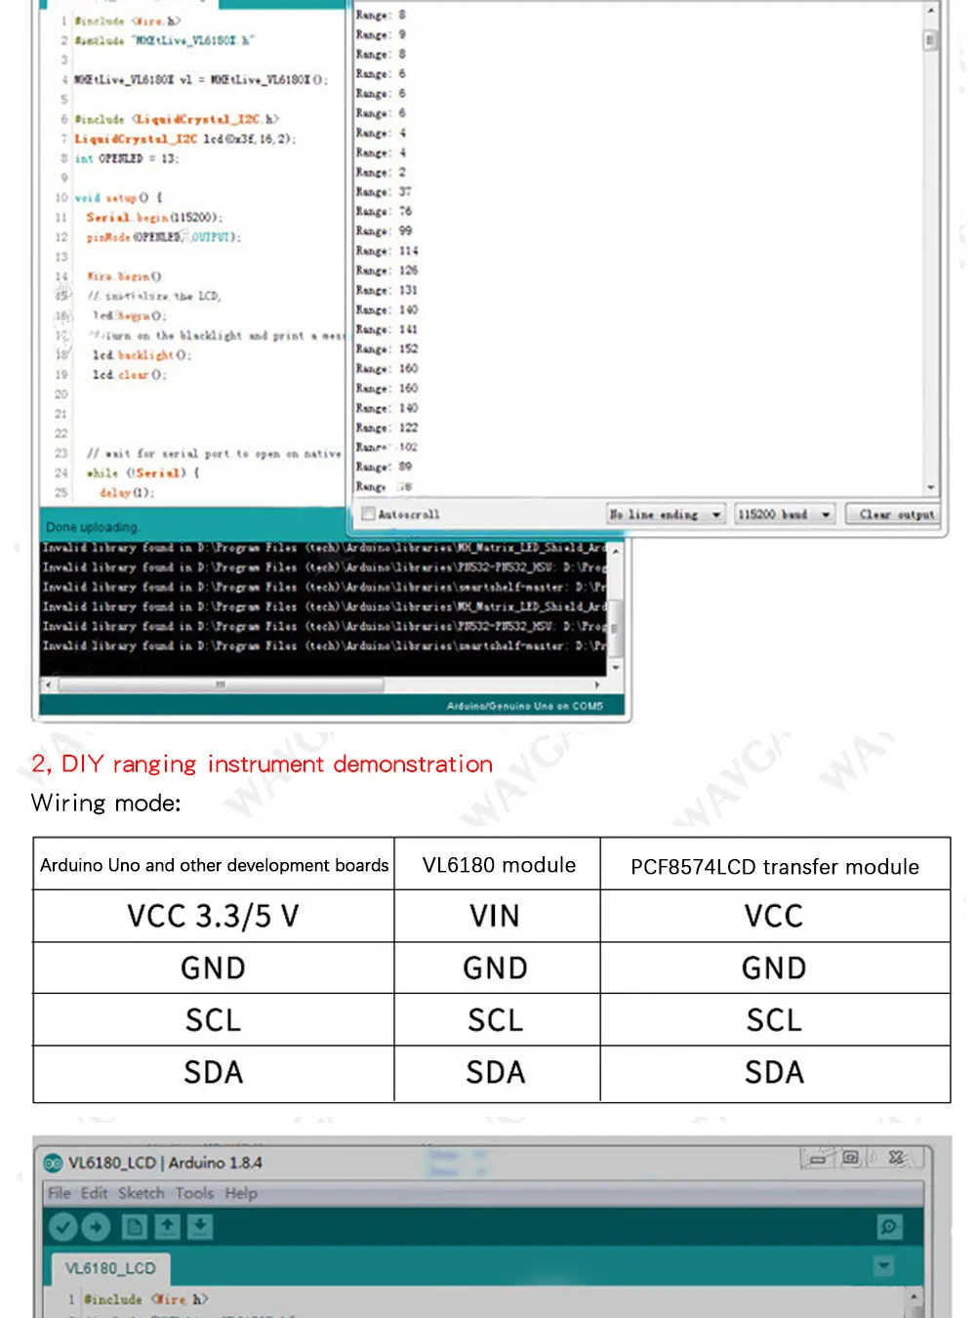Click the Arduino logo in the VL6180_LCD title bar
Screen dimensions: 976x1318
54,1163
